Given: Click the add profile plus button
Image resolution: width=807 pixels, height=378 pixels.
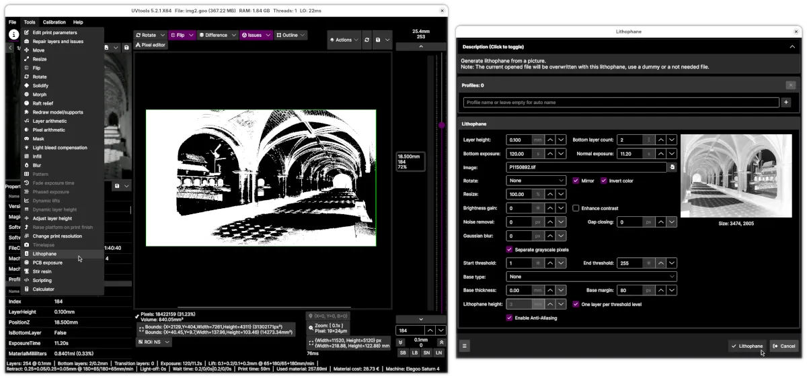Looking at the screenshot, I should point(786,102).
